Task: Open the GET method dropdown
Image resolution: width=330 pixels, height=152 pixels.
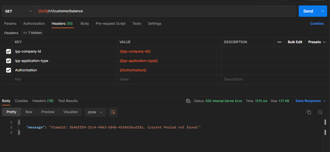Action: [18, 11]
